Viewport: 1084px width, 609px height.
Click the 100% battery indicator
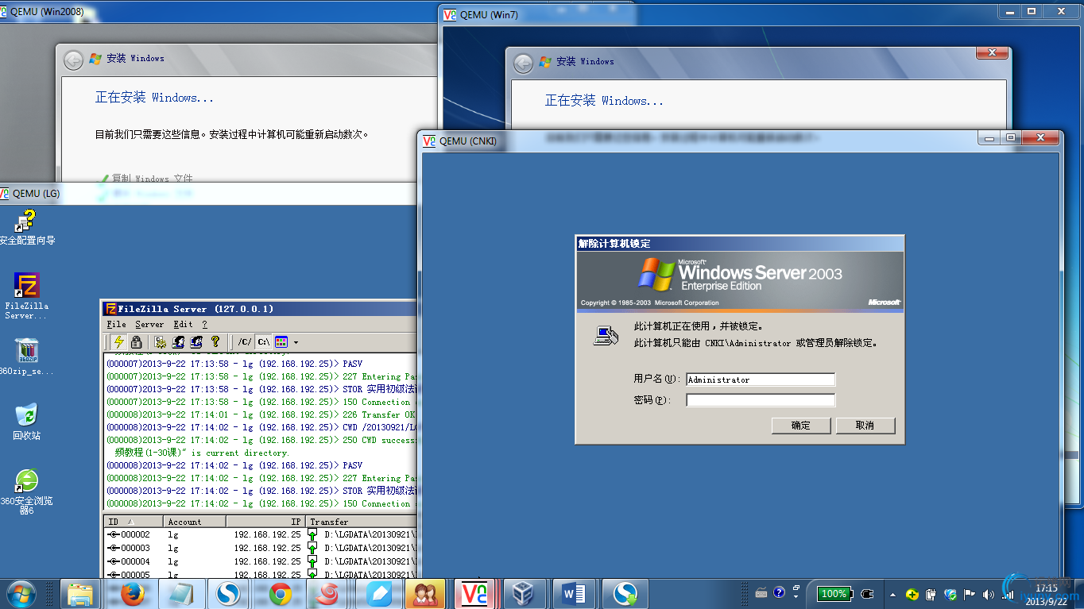(x=834, y=593)
